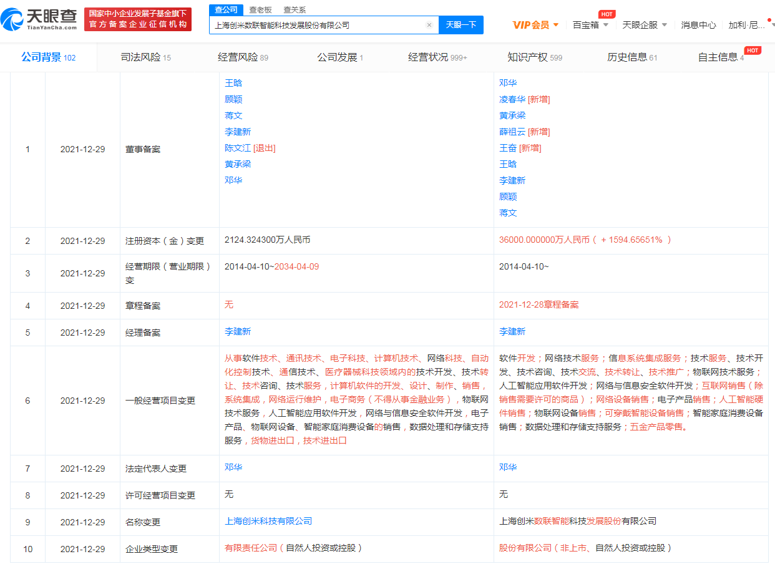Expand the 天眼企服 dropdown
The width and height of the screenshot is (775, 564).
click(x=645, y=25)
